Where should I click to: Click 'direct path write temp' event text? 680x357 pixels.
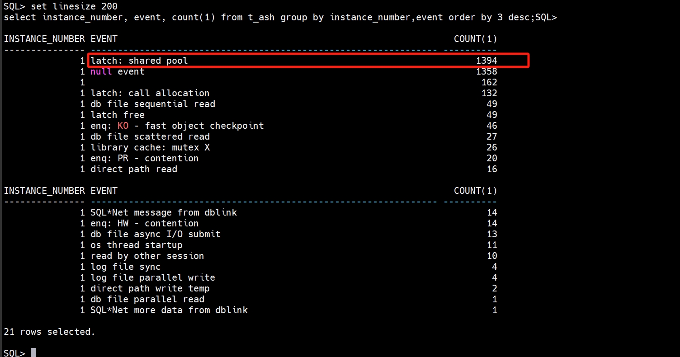[150, 288]
